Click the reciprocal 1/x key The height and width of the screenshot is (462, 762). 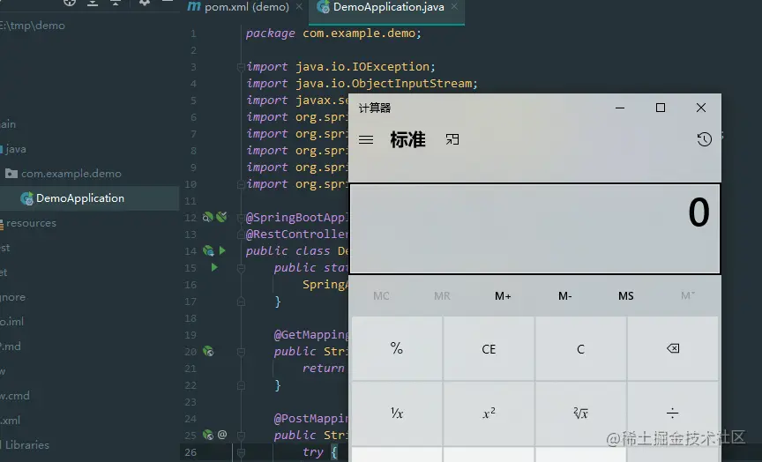click(x=397, y=413)
